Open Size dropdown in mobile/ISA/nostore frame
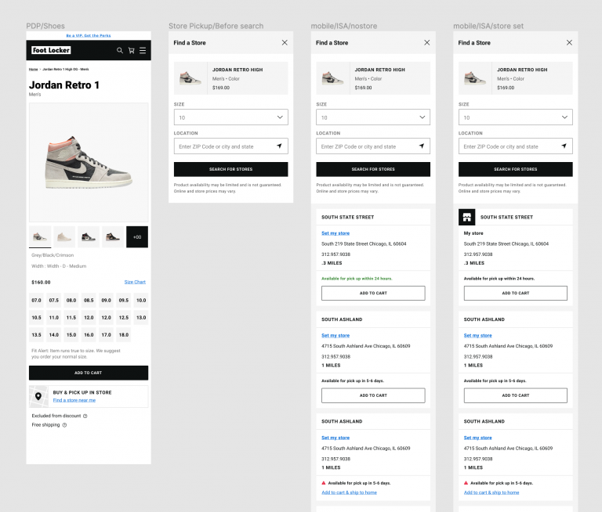 pyautogui.click(x=373, y=117)
